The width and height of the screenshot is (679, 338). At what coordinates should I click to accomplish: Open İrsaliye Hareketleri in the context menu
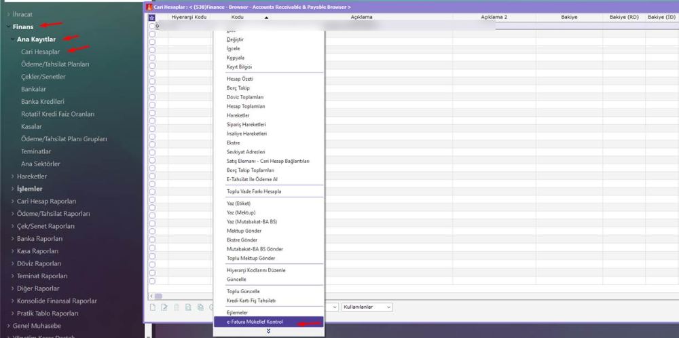(246, 134)
